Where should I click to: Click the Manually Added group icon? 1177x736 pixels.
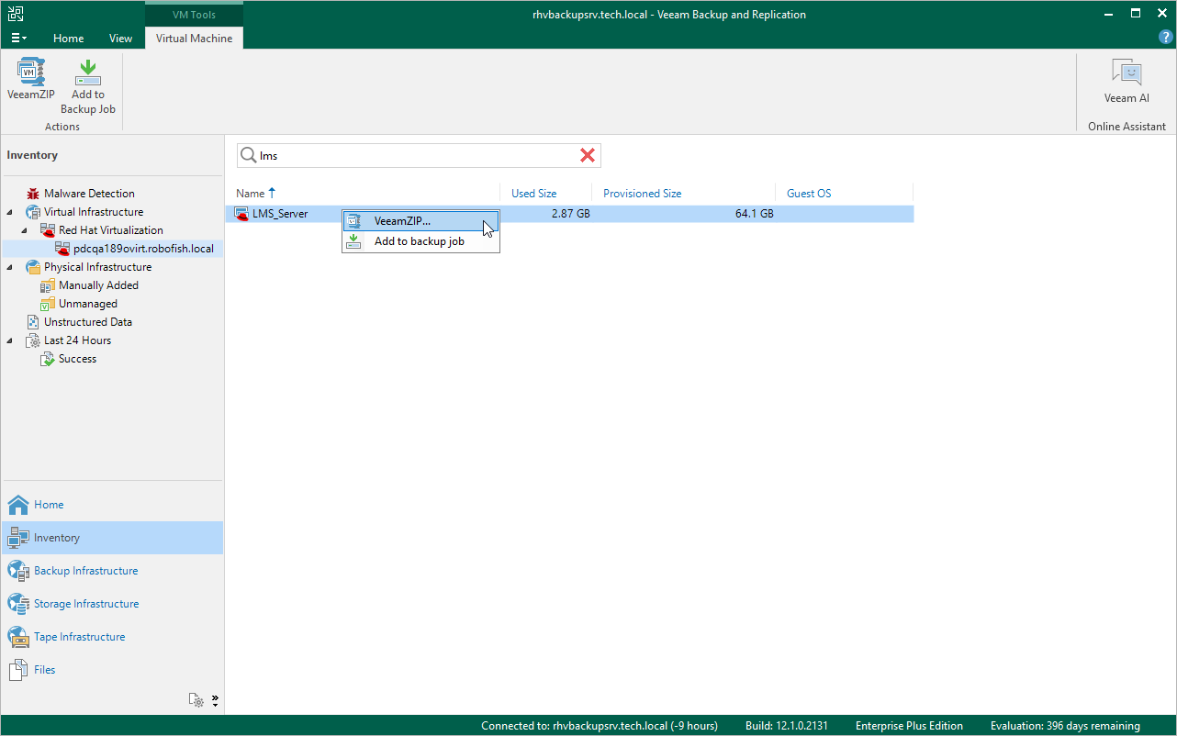(x=48, y=285)
